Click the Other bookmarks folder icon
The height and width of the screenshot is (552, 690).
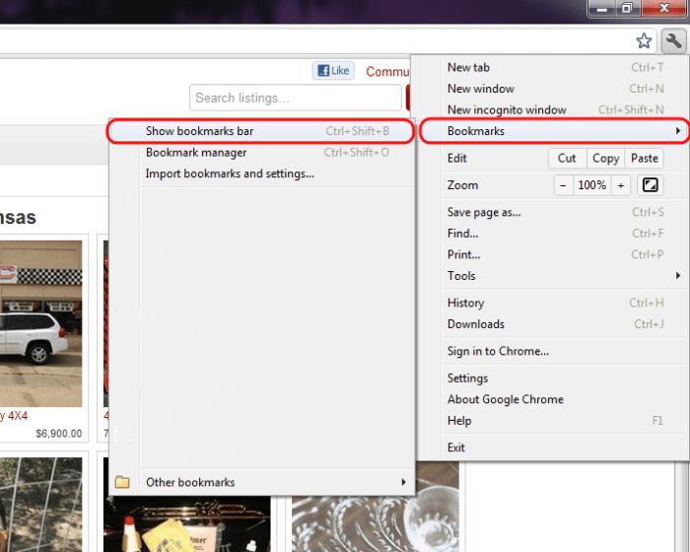[122, 482]
